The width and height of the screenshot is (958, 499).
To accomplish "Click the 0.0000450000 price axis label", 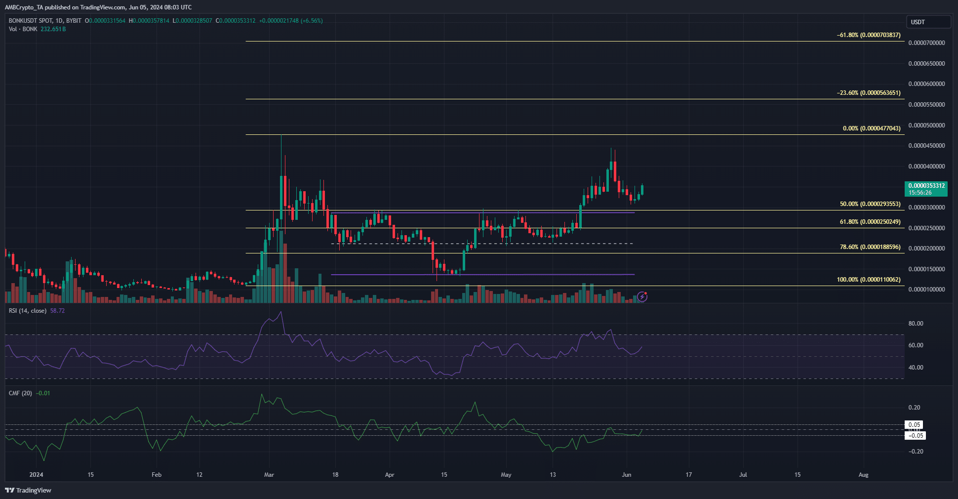I will (927, 146).
